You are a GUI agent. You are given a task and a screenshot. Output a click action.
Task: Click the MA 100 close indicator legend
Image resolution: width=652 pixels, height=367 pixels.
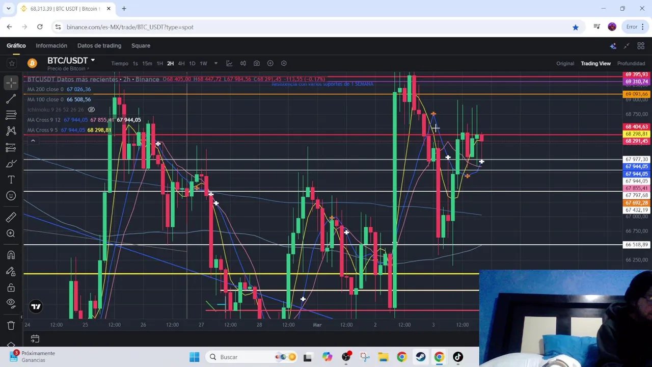point(59,99)
